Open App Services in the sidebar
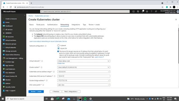Screen dimensions: 179x101 (10, 65)
